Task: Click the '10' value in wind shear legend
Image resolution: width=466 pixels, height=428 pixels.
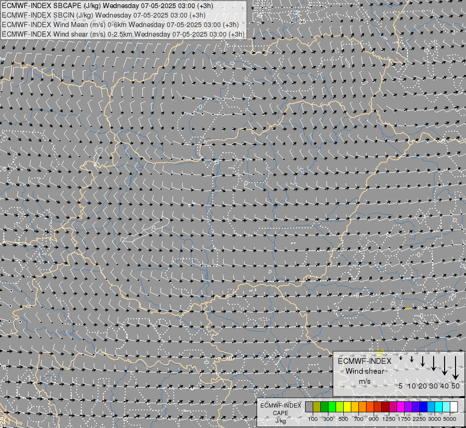Action: [x=412, y=386]
